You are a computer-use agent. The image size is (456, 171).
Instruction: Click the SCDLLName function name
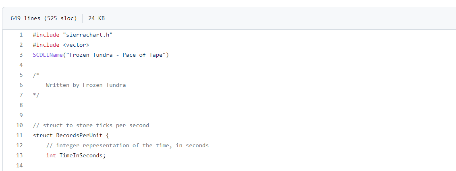(48, 55)
